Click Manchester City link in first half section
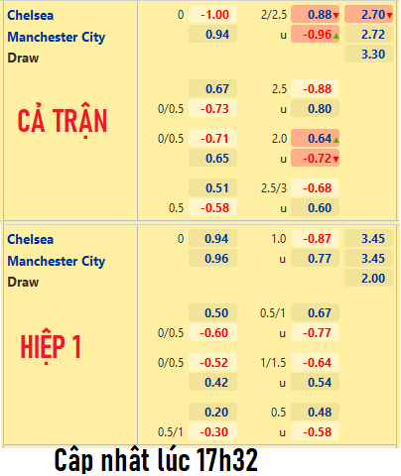This screenshot has height=476, width=401. coord(57,261)
